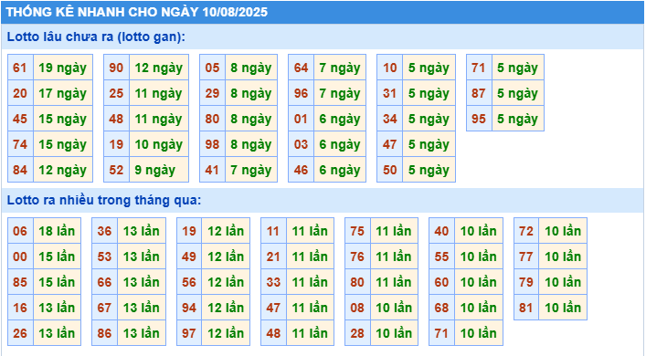Select the '13 lần' cell beside number 26
This screenshot has height=356, width=646.
(58, 333)
